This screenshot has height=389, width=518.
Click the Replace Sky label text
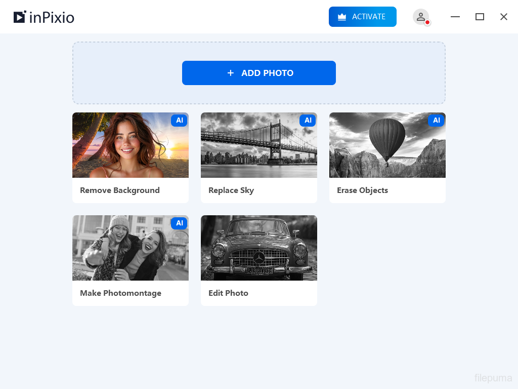[231, 190]
